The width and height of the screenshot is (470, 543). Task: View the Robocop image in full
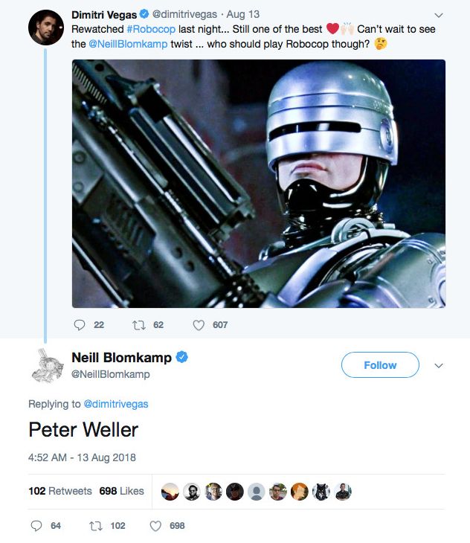click(258, 184)
